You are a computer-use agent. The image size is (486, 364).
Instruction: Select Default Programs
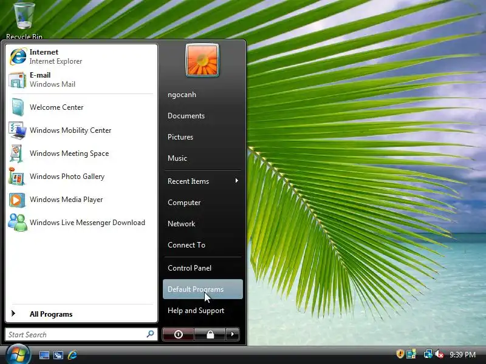pyautogui.click(x=203, y=289)
